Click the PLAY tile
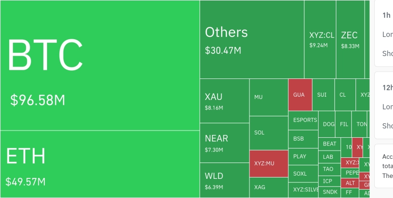This screenshot has height=198, width=393. [303, 156]
